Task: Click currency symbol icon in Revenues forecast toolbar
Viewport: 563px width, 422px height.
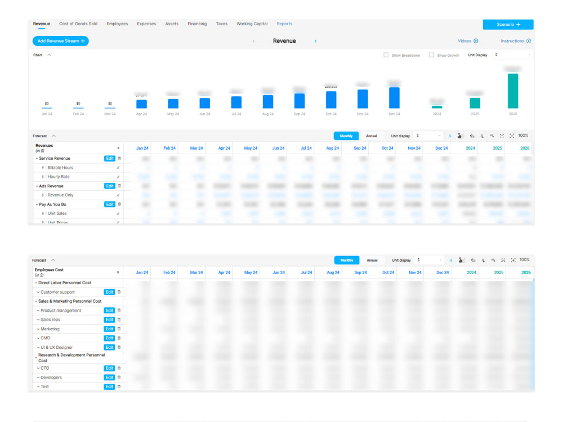Action: 450,136
